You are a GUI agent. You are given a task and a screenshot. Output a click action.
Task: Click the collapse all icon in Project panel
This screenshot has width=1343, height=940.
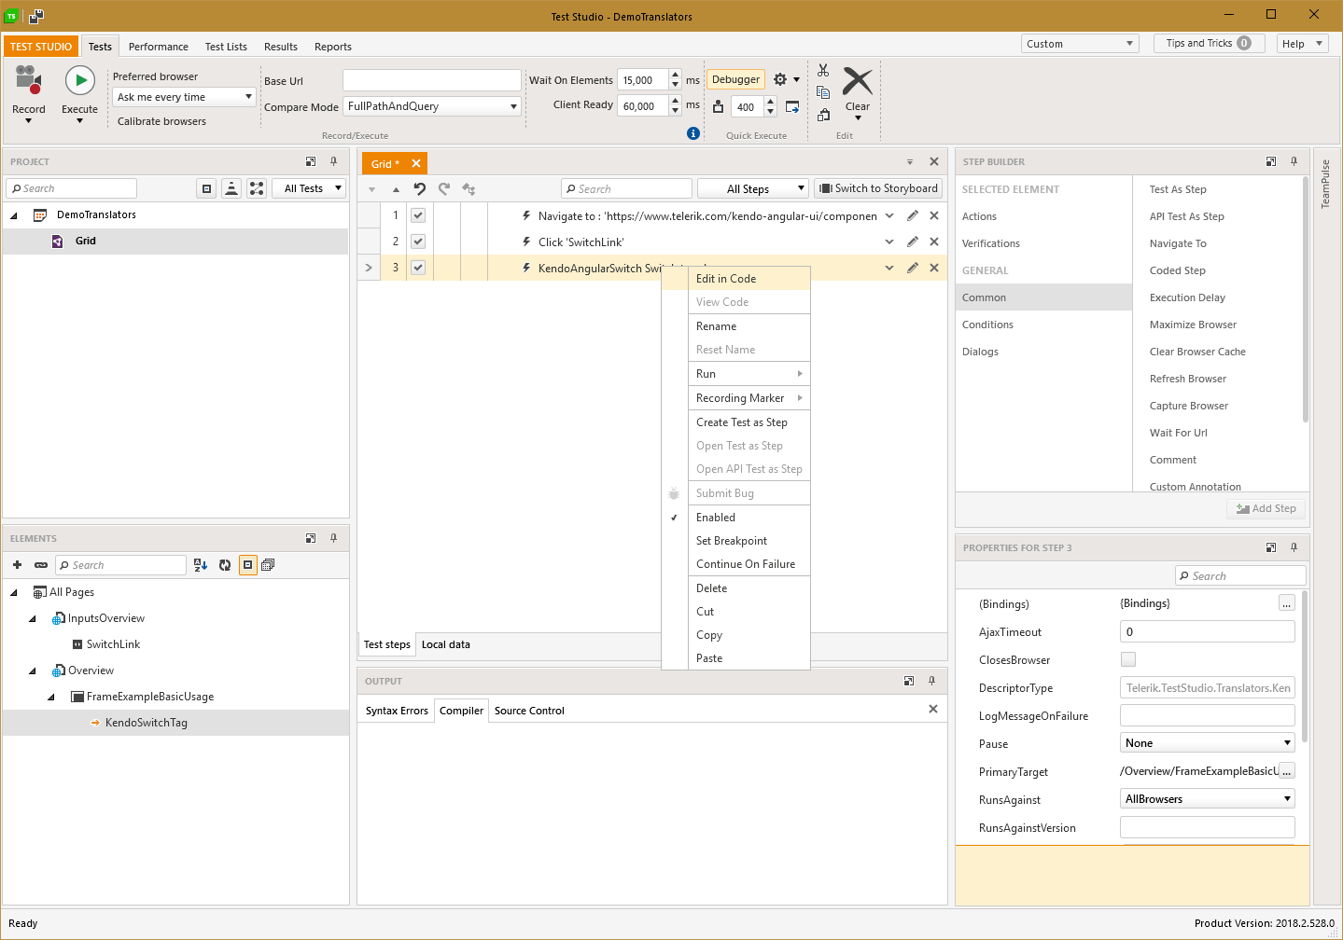coord(206,188)
